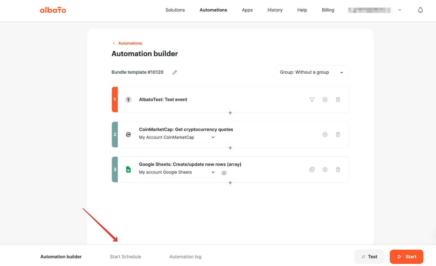Edit bundle name with pencil icon
The width and height of the screenshot is (436, 266).
pyautogui.click(x=175, y=72)
